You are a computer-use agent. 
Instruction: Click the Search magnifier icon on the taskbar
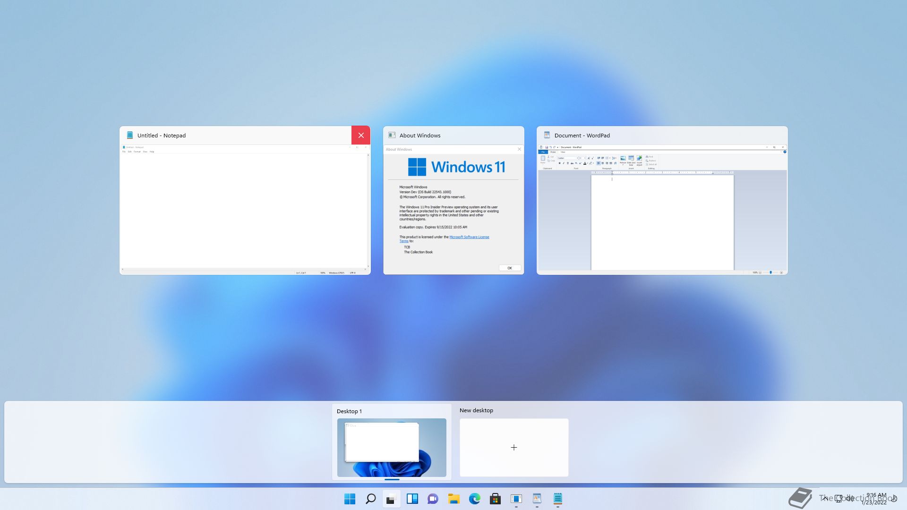click(x=370, y=499)
